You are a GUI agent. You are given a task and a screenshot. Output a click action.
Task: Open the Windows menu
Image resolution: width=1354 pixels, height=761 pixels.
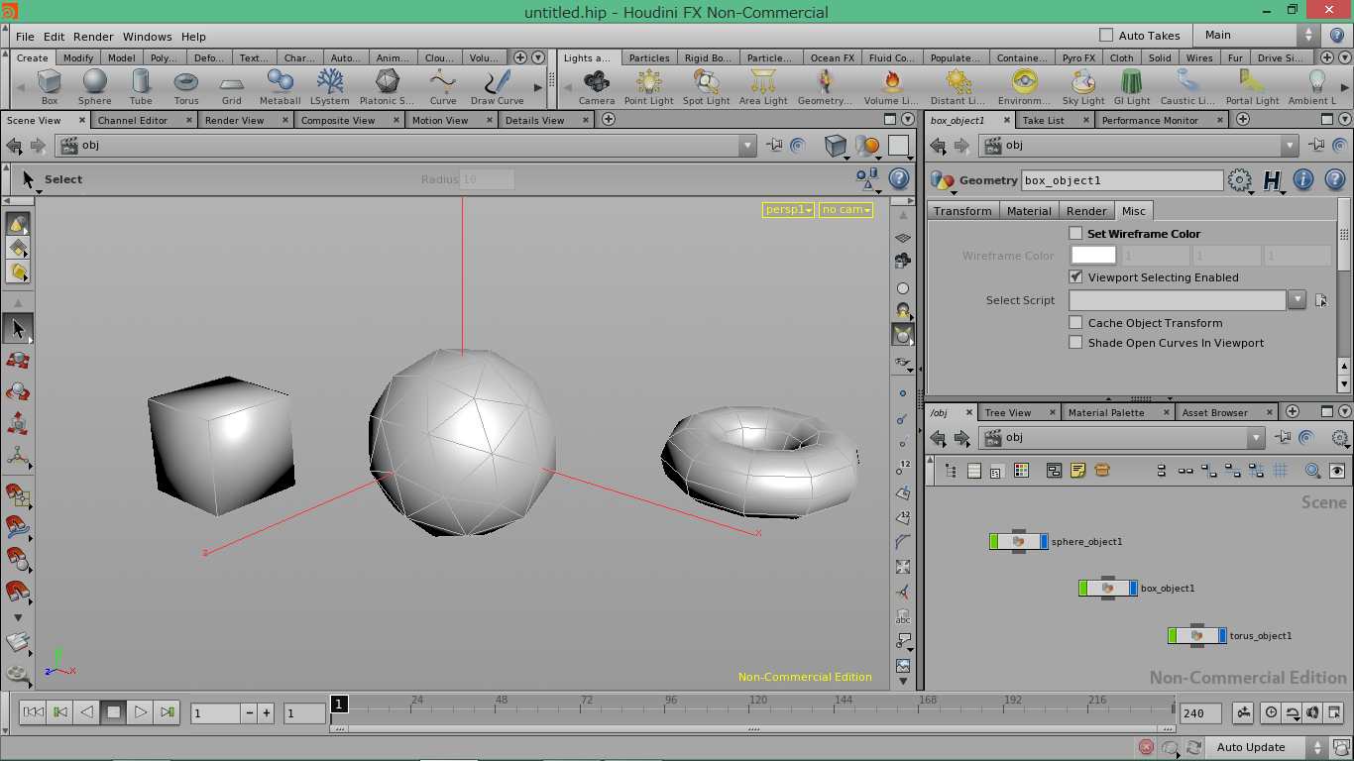[148, 37]
